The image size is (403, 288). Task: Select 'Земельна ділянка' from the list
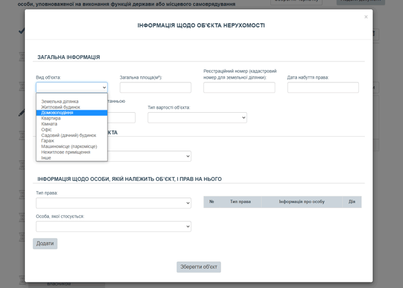(60, 102)
